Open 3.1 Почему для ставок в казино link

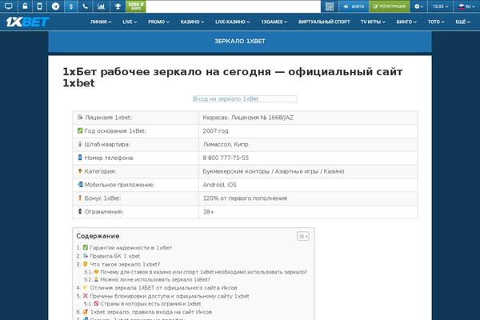203,272
